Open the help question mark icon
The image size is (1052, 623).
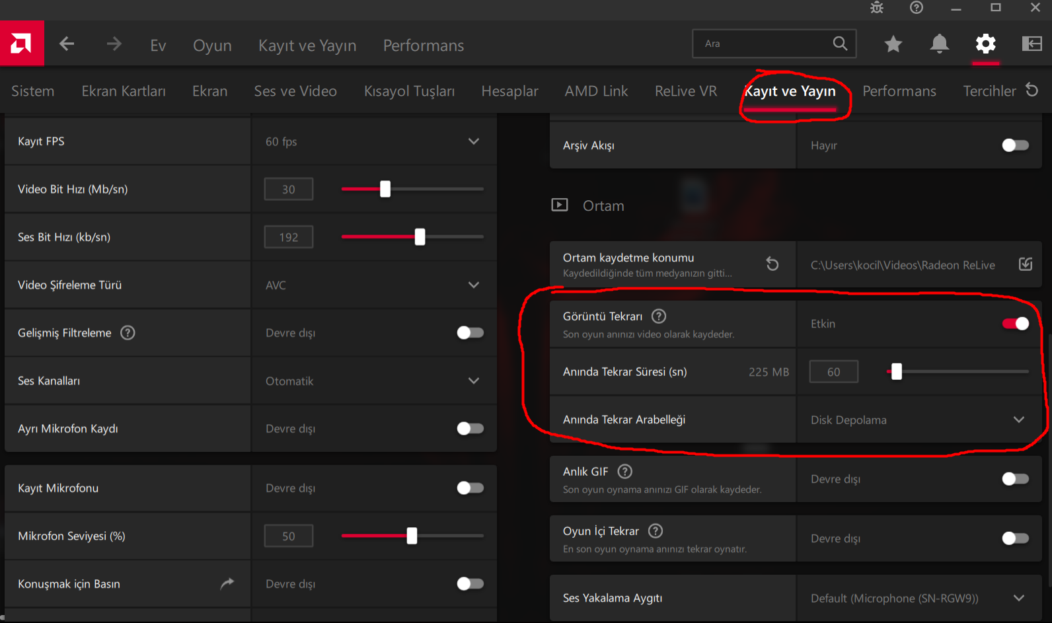[917, 8]
